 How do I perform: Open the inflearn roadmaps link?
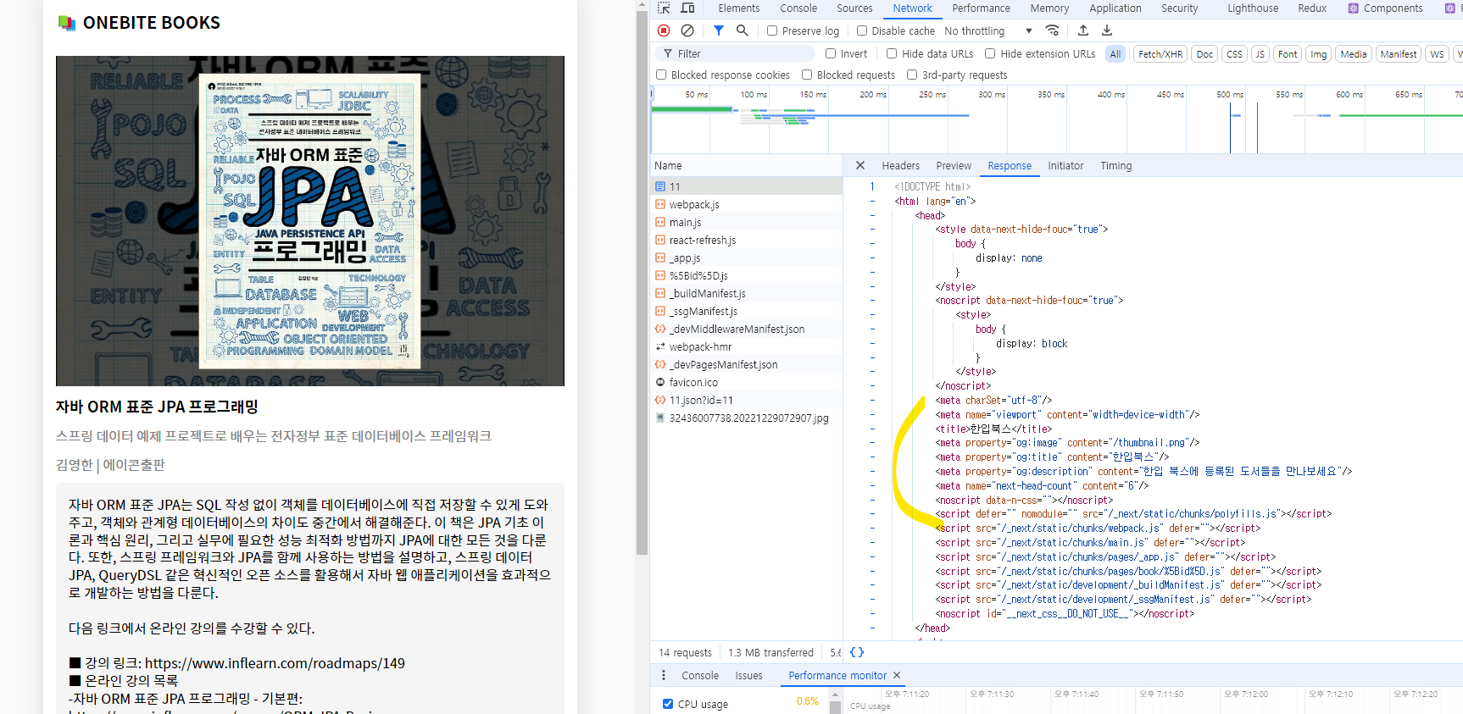pos(275,663)
